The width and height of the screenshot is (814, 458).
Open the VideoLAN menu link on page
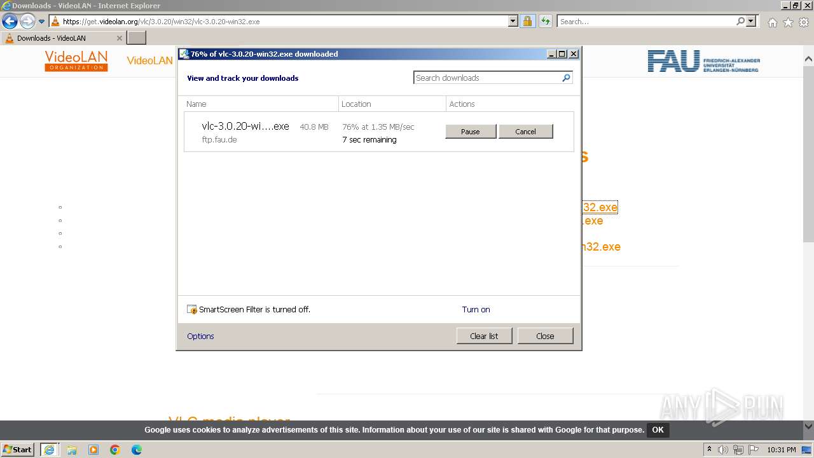150,61
